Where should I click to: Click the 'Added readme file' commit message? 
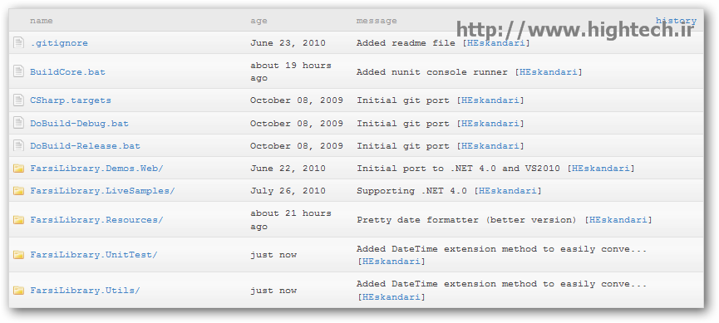(406, 43)
